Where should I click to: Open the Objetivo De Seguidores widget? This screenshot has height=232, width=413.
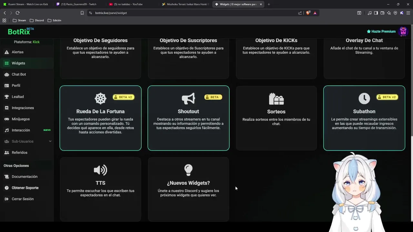coord(100,58)
